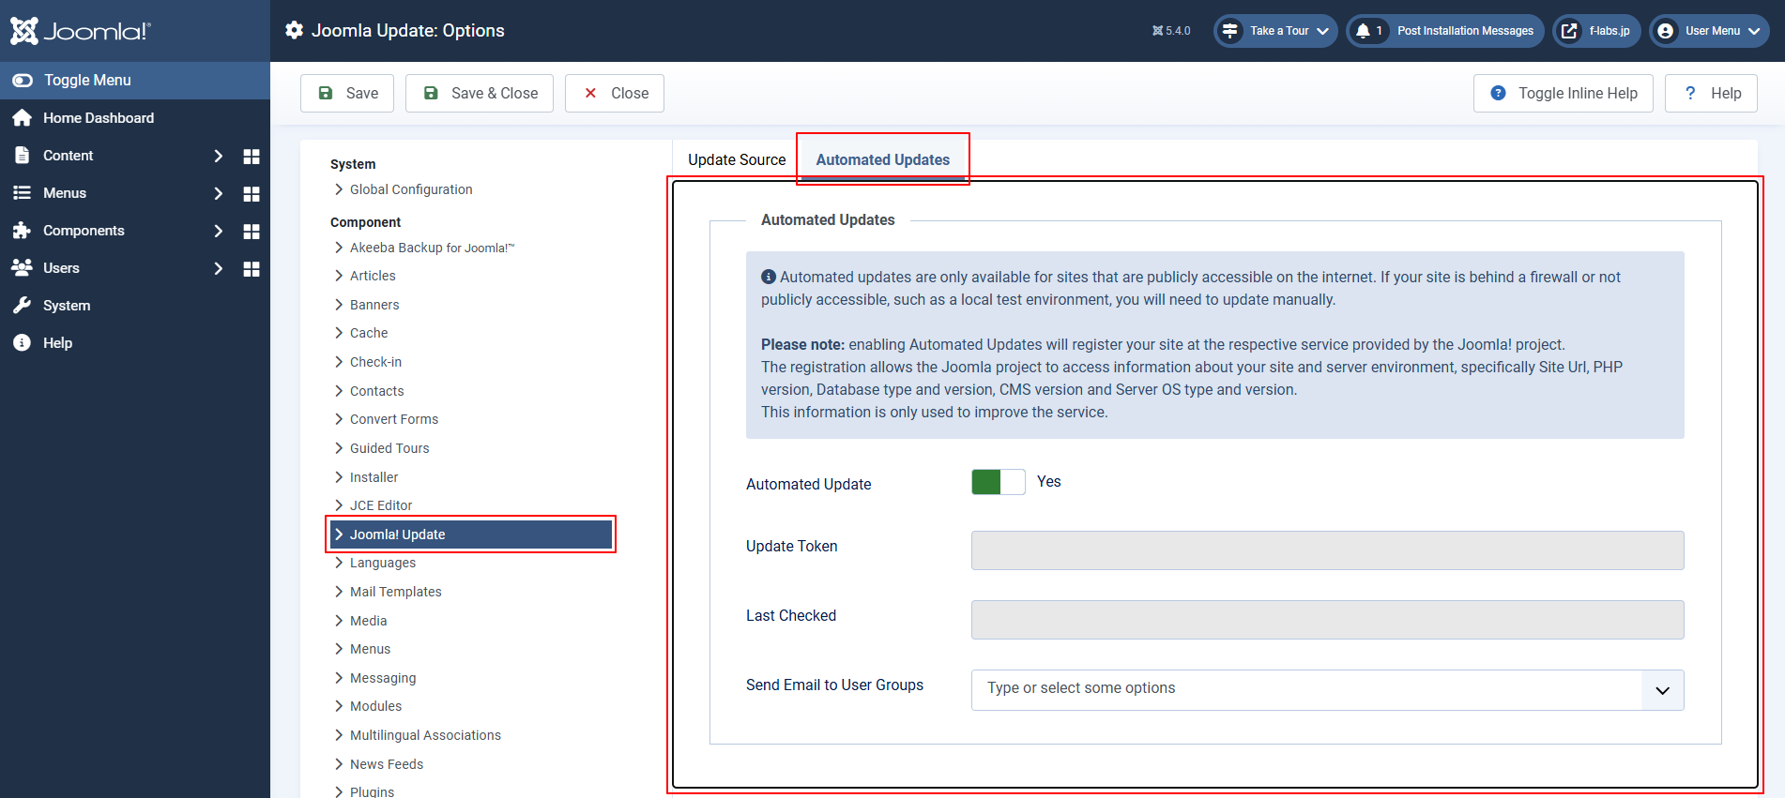This screenshot has height=798, width=1785.
Task: Click the notification bell icon
Action: (1364, 31)
